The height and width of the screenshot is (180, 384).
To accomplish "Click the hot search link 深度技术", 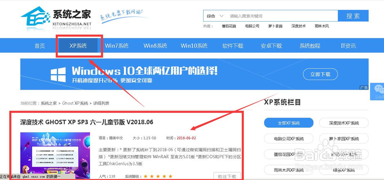I will pyautogui.click(x=298, y=26).
